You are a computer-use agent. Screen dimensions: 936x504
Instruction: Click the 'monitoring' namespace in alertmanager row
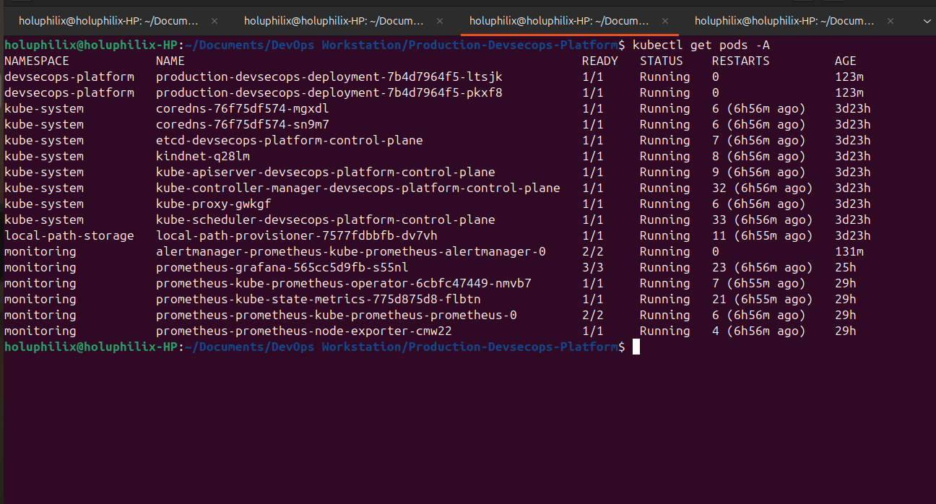coord(40,251)
